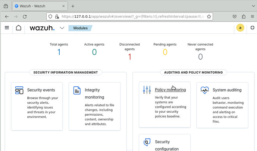257x151 pixels.
Task: Click the Integrity monitoring document icon
Action: (x=77, y=90)
